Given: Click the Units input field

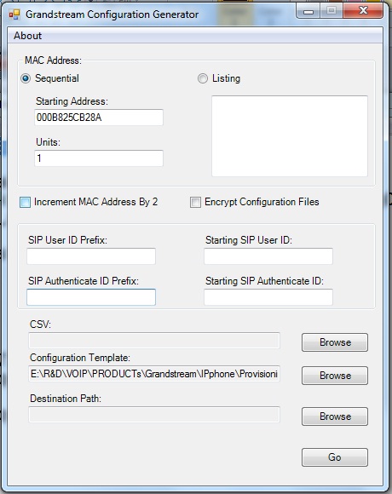Looking at the screenshot, I should [x=99, y=158].
